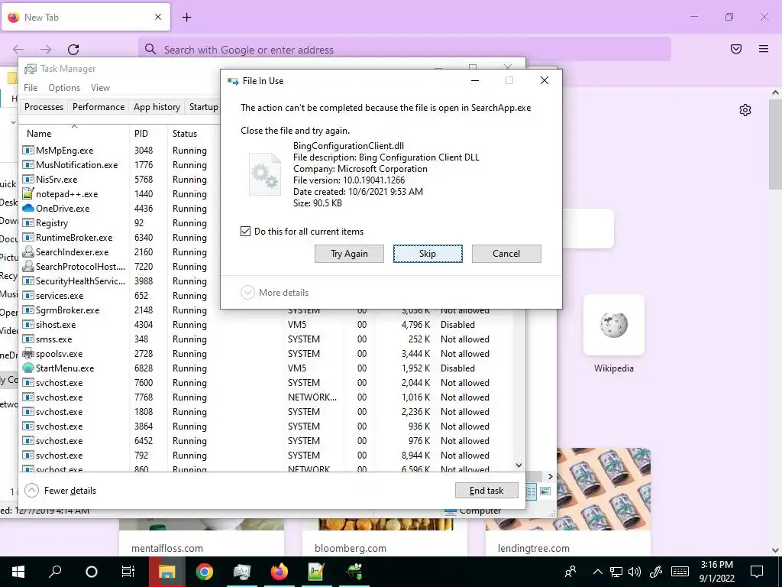Open the Pocket save icon in Firefox
This screenshot has height=587, width=782.
(x=736, y=49)
